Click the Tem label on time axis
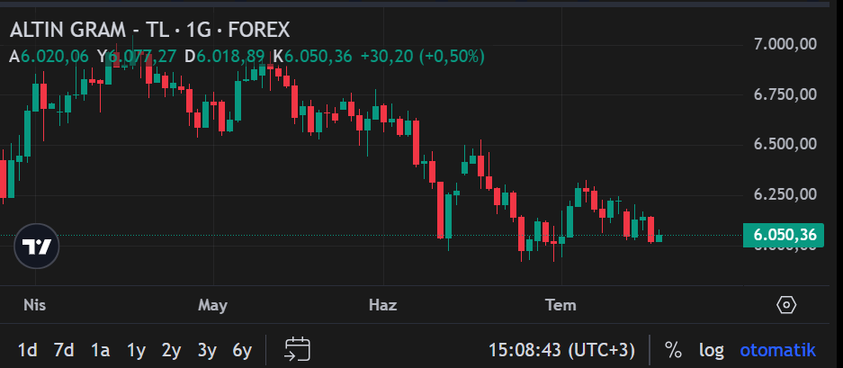Viewport: 843px width, 368px height. click(561, 305)
